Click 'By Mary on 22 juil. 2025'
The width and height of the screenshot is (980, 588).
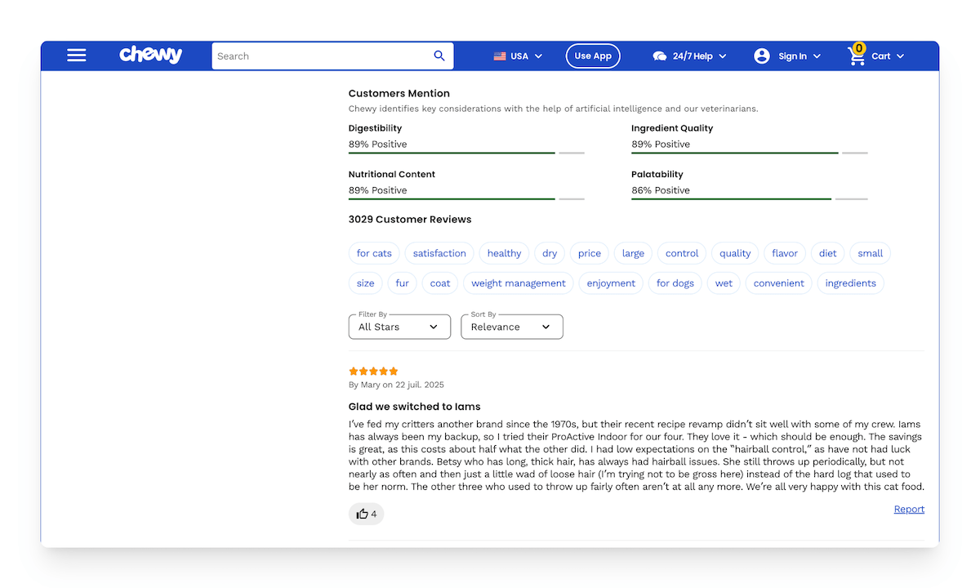point(396,385)
